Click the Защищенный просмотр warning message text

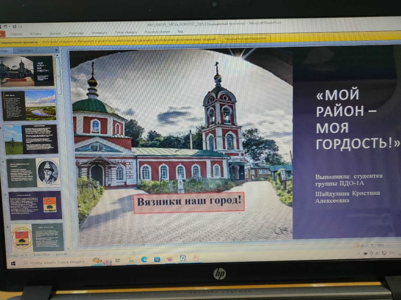(x=129, y=40)
